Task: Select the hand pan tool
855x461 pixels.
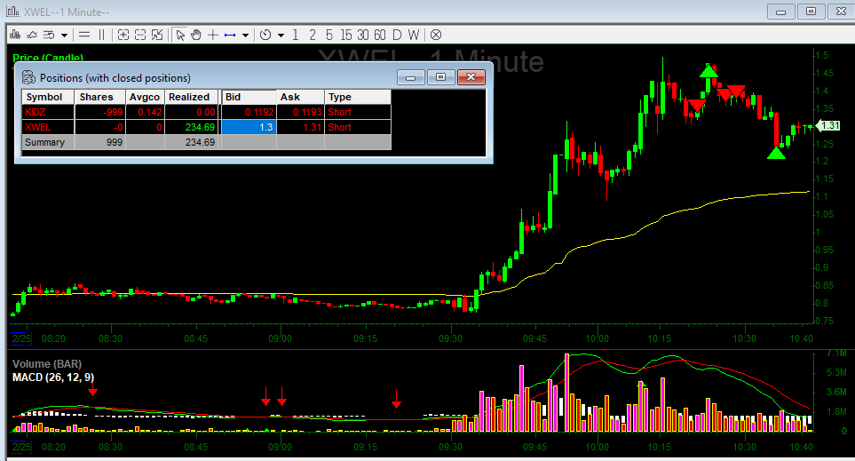Action: pyautogui.click(x=196, y=35)
